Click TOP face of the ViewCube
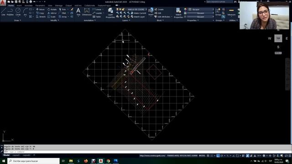This screenshot has height=164, width=292. 278,38
